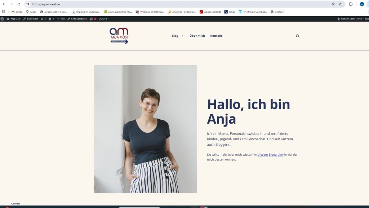369x208 pixels.
Task: Expand the Blog submenu plus sign
Action: pyautogui.click(x=183, y=36)
